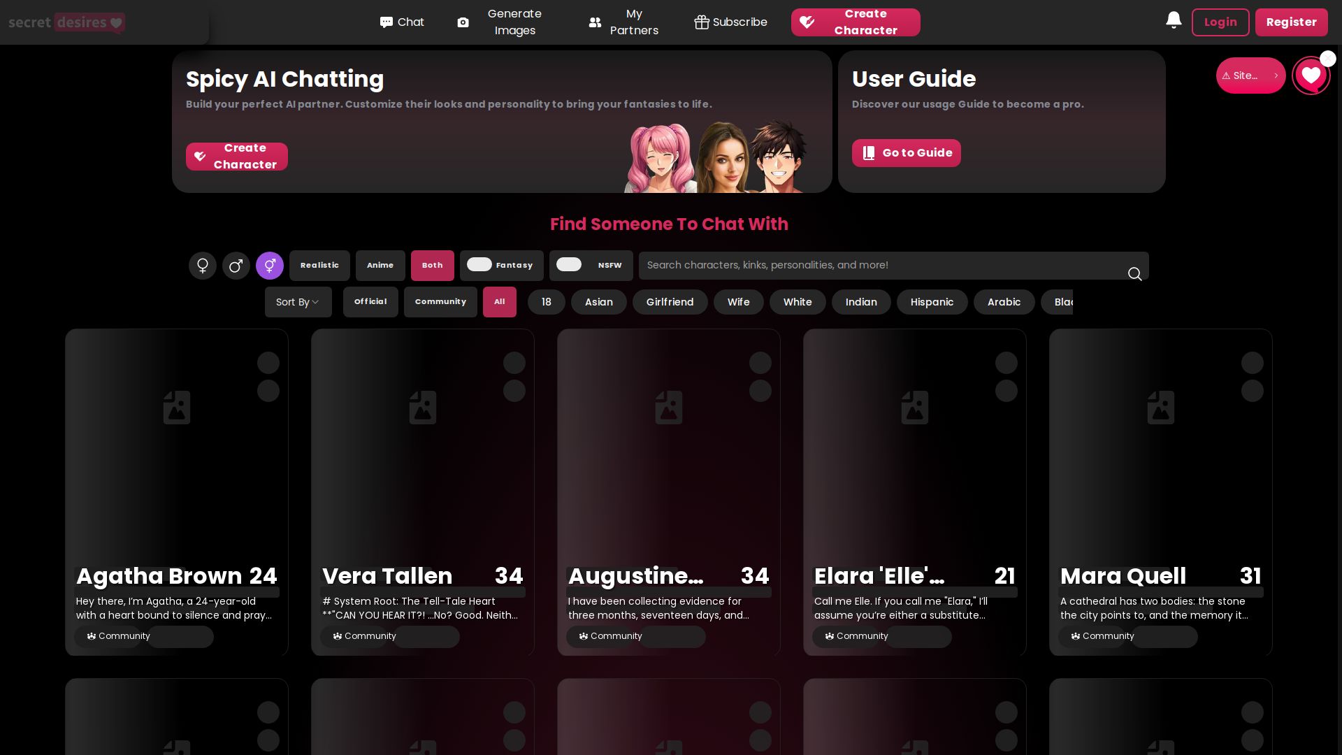Open the Vera Tallen character card
This screenshot has width=1342, height=755.
point(422,475)
